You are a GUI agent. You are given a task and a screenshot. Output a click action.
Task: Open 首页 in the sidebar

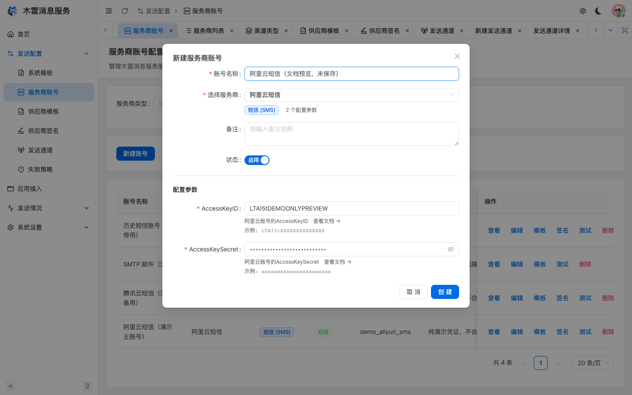49,34
